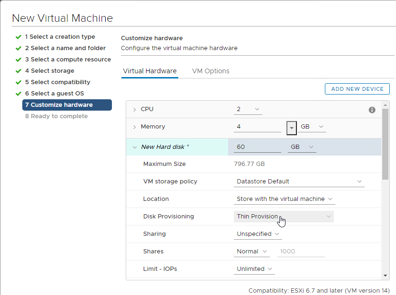Open the Disk Provisioning dropdown
Viewport: 396px width, 295px height.
coord(284,217)
